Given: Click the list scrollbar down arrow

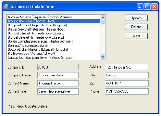Looking at the screenshot, I should pyautogui.click(x=103, y=57).
